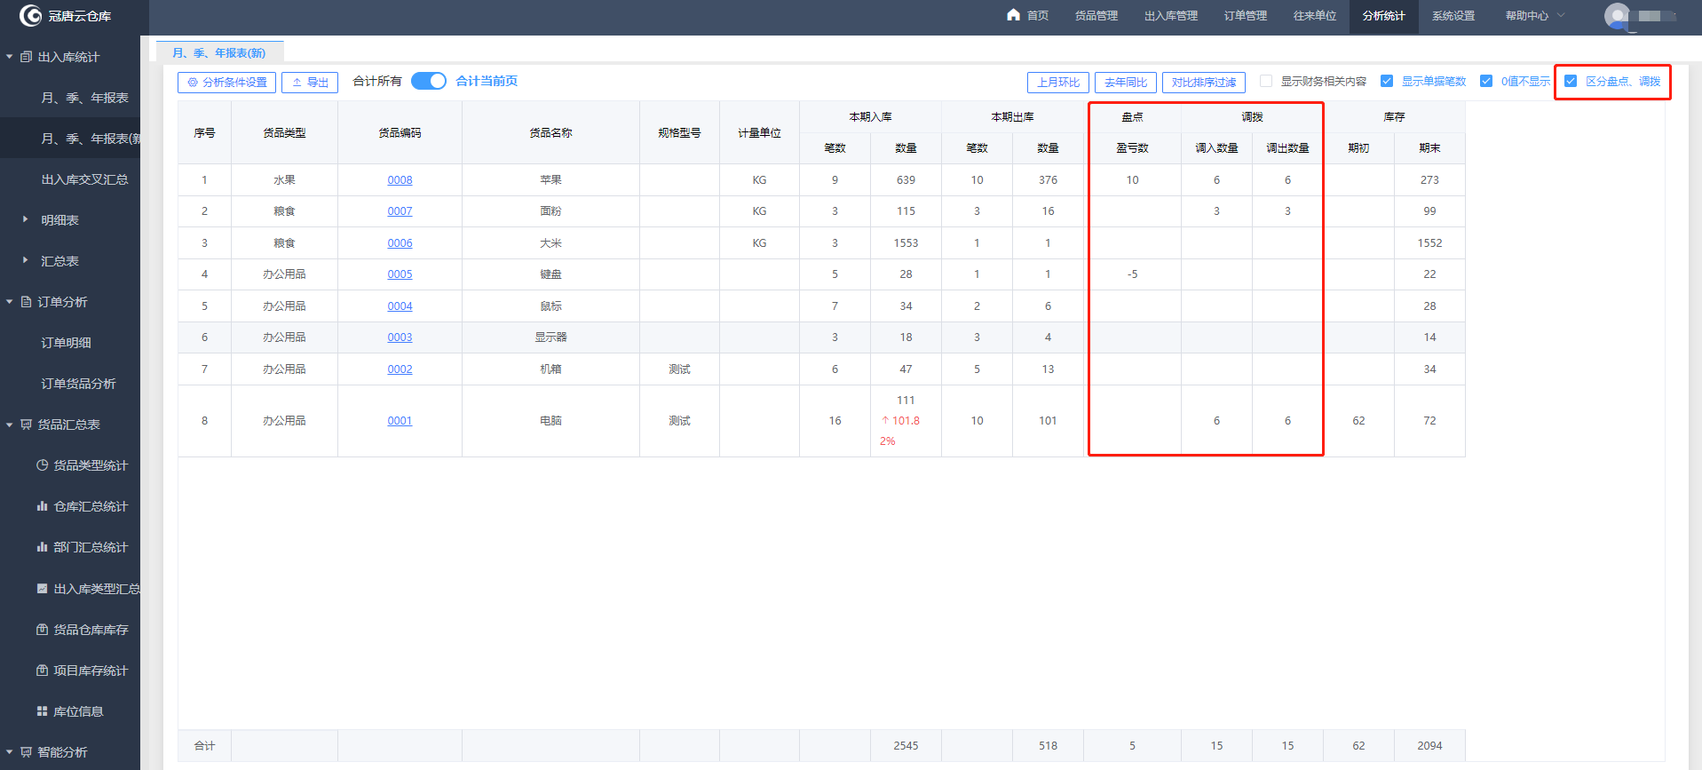
Task: Click the 电脑 product name cell
Action: pyautogui.click(x=550, y=421)
